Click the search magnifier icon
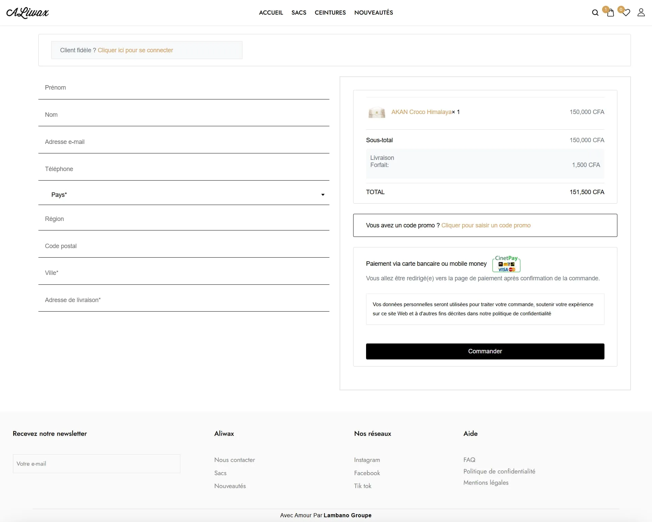Screen dimensions: 652x522 [595, 13]
